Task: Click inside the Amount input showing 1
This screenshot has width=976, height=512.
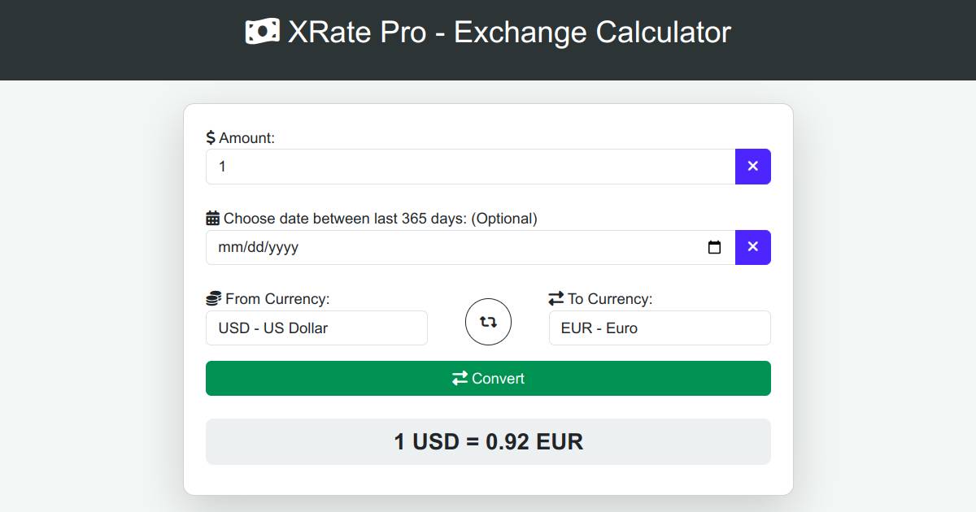Action: [468, 166]
